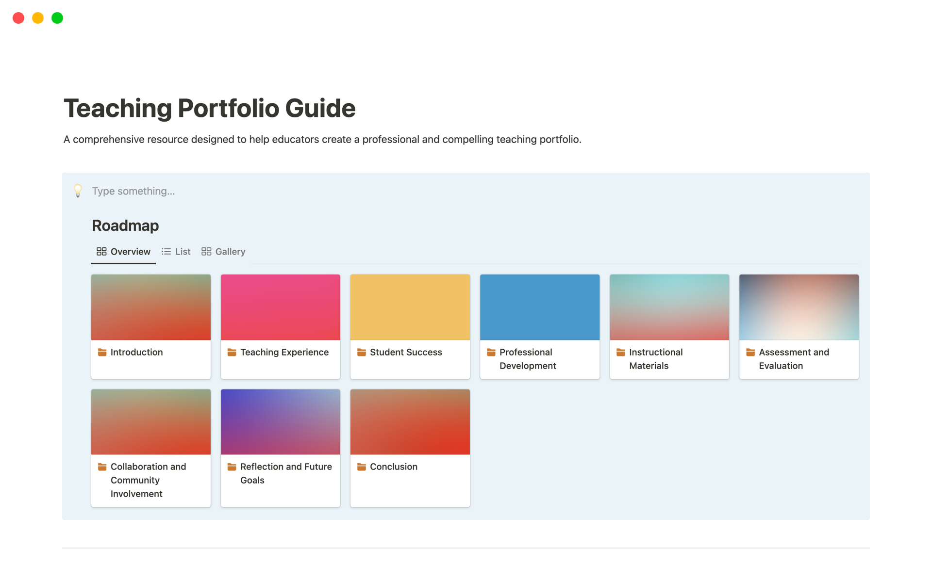This screenshot has width=932, height=582.
Task: Click the green macOS fullscreen button
Action: point(57,18)
